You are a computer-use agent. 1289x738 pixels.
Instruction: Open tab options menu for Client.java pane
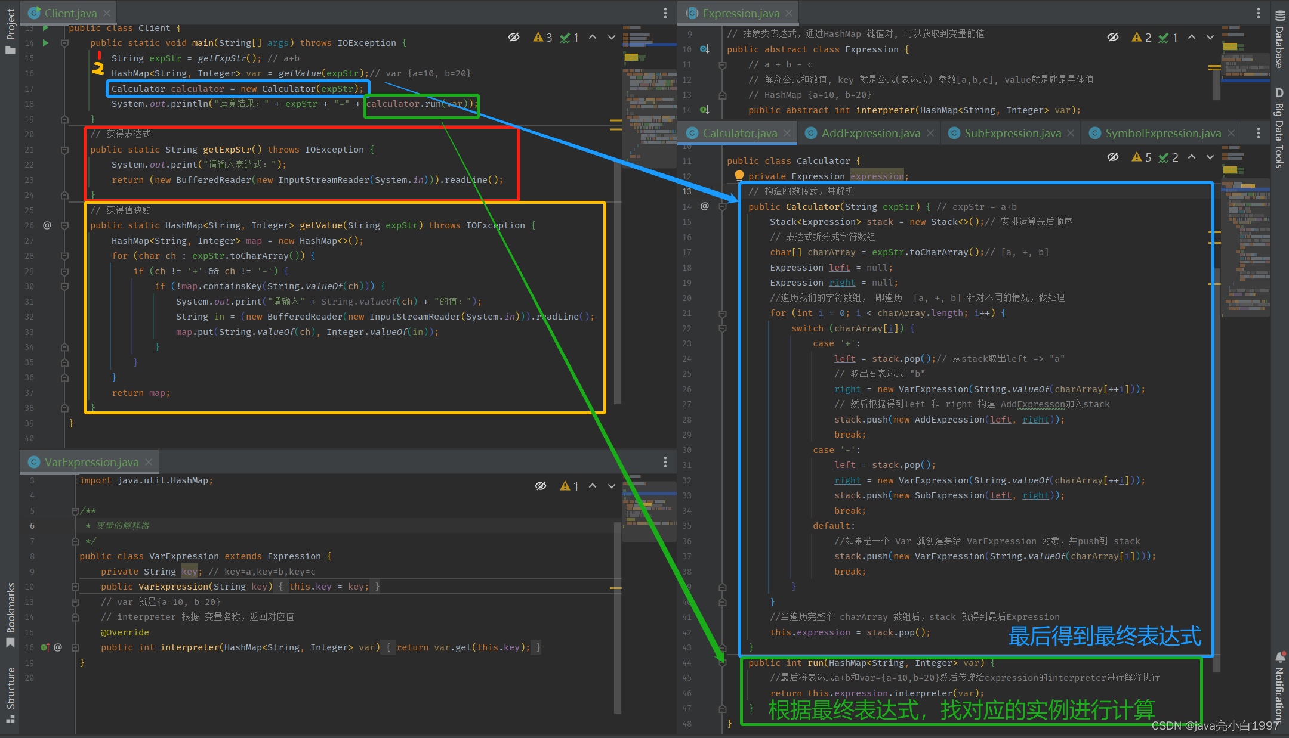[x=665, y=13]
